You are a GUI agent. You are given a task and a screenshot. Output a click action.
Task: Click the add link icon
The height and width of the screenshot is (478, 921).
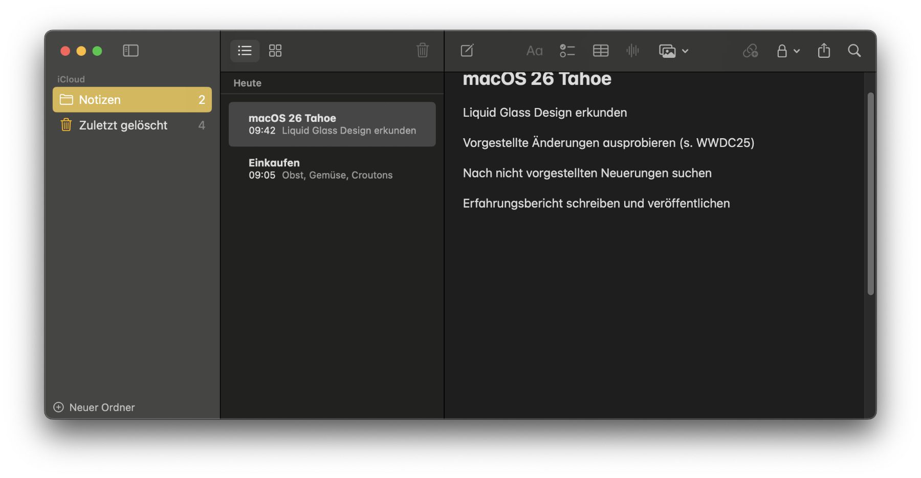click(750, 51)
